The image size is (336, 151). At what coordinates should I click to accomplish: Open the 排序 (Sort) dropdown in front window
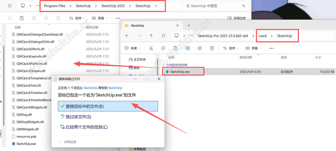(231, 48)
